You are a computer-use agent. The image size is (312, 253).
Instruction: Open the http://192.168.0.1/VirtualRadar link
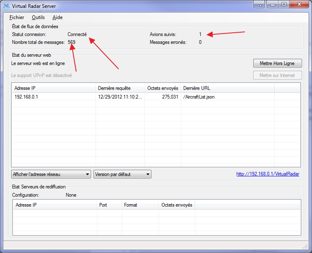(268, 174)
